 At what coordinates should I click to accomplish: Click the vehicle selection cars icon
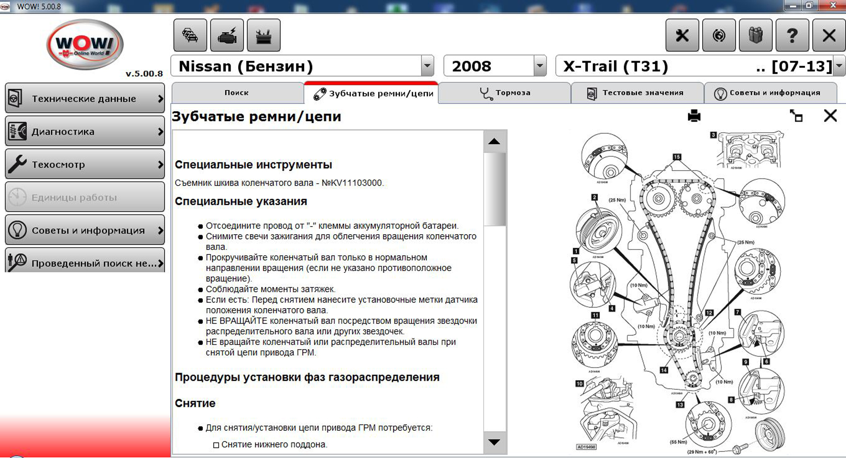[190, 35]
